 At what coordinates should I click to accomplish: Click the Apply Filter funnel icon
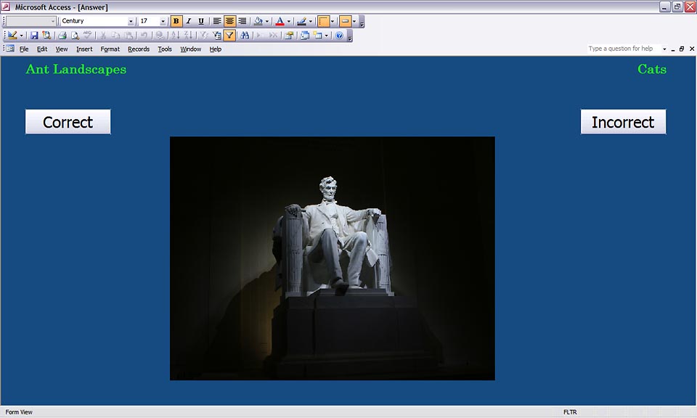[229, 35]
